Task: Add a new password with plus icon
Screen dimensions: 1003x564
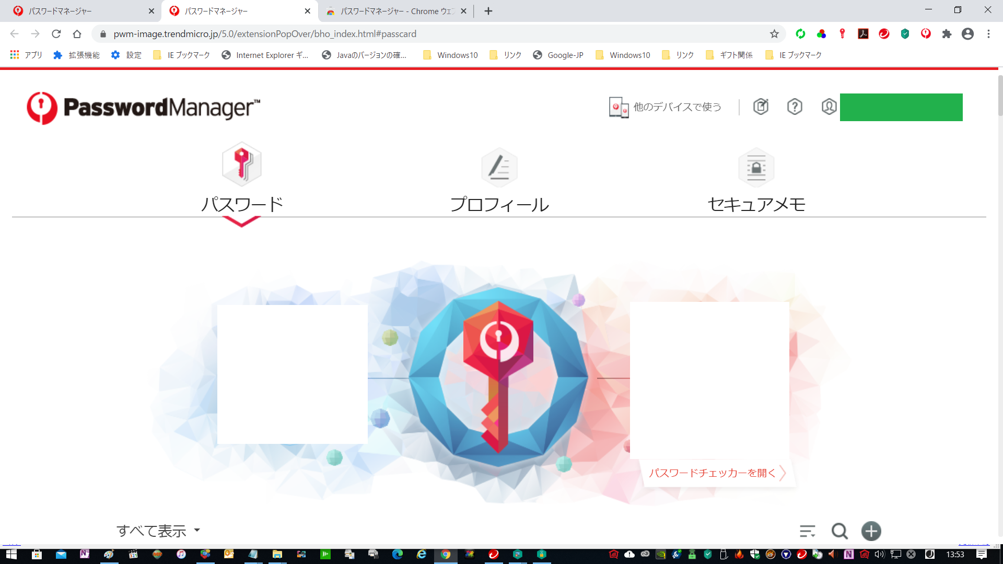Action: pyautogui.click(x=871, y=531)
